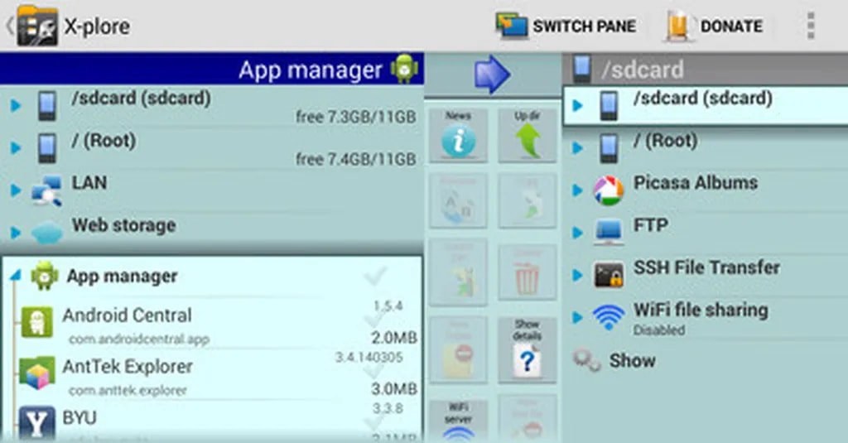Image resolution: width=848 pixels, height=443 pixels.
Task: Click the blue arrow pane direction icon
Action: [492, 74]
